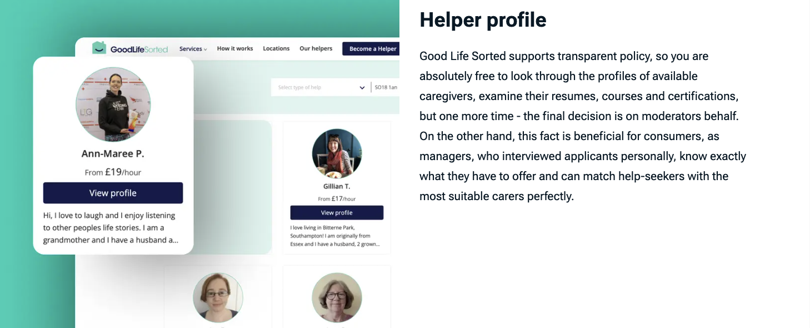Click the name "Ann-Maree P."
The width and height of the screenshot is (810, 328).
point(113,154)
